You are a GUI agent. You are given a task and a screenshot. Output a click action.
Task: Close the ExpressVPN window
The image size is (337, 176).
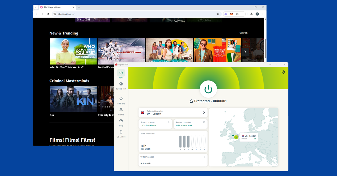tap(284, 65)
